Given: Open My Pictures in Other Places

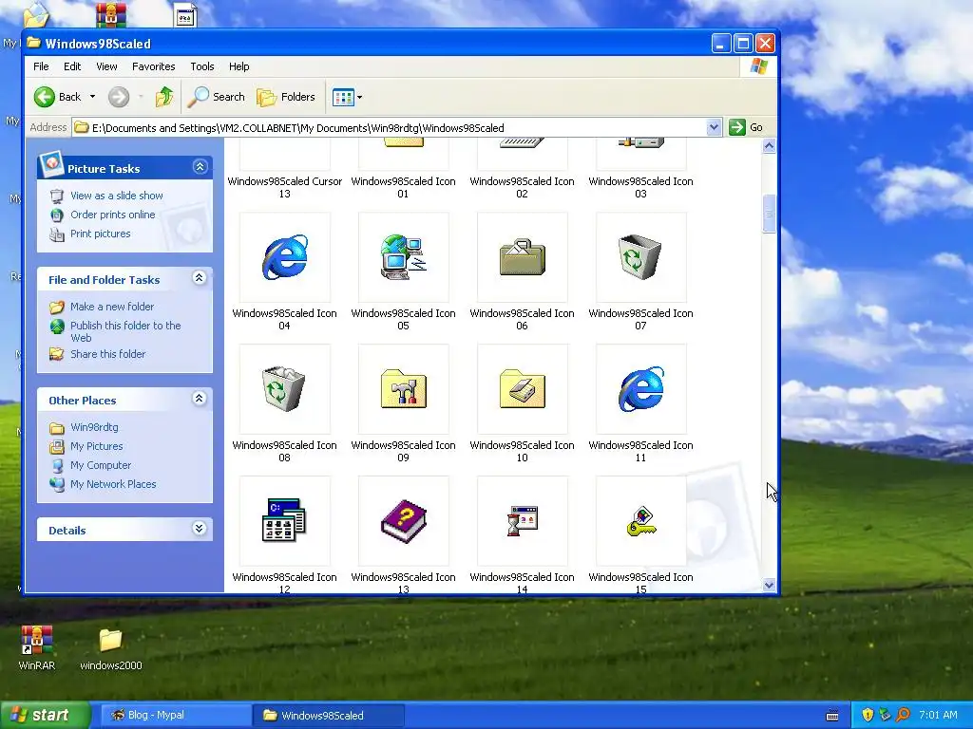Looking at the screenshot, I should (x=96, y=446).
